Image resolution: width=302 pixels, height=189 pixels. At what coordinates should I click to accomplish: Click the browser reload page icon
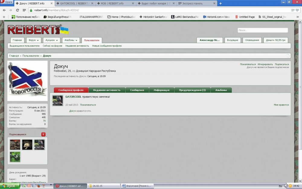(17, 10)
